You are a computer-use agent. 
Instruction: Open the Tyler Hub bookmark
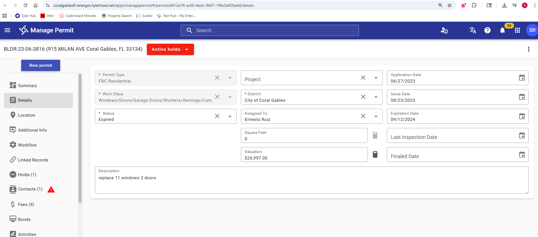point(26,16)
